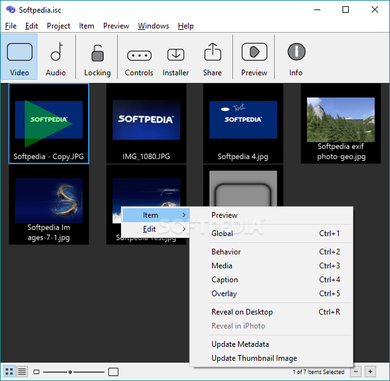Click the plus button in status bar
390x381 pixels.
(370, 372)
